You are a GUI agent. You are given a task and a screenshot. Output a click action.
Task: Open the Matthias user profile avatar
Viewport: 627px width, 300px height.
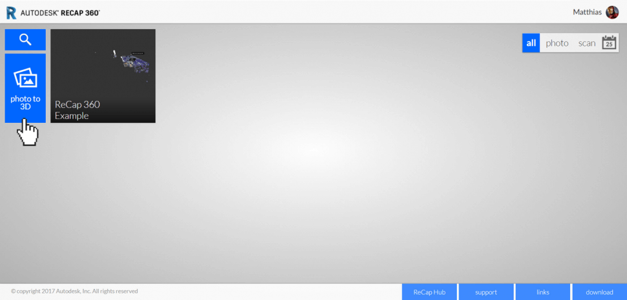point(611,12)
